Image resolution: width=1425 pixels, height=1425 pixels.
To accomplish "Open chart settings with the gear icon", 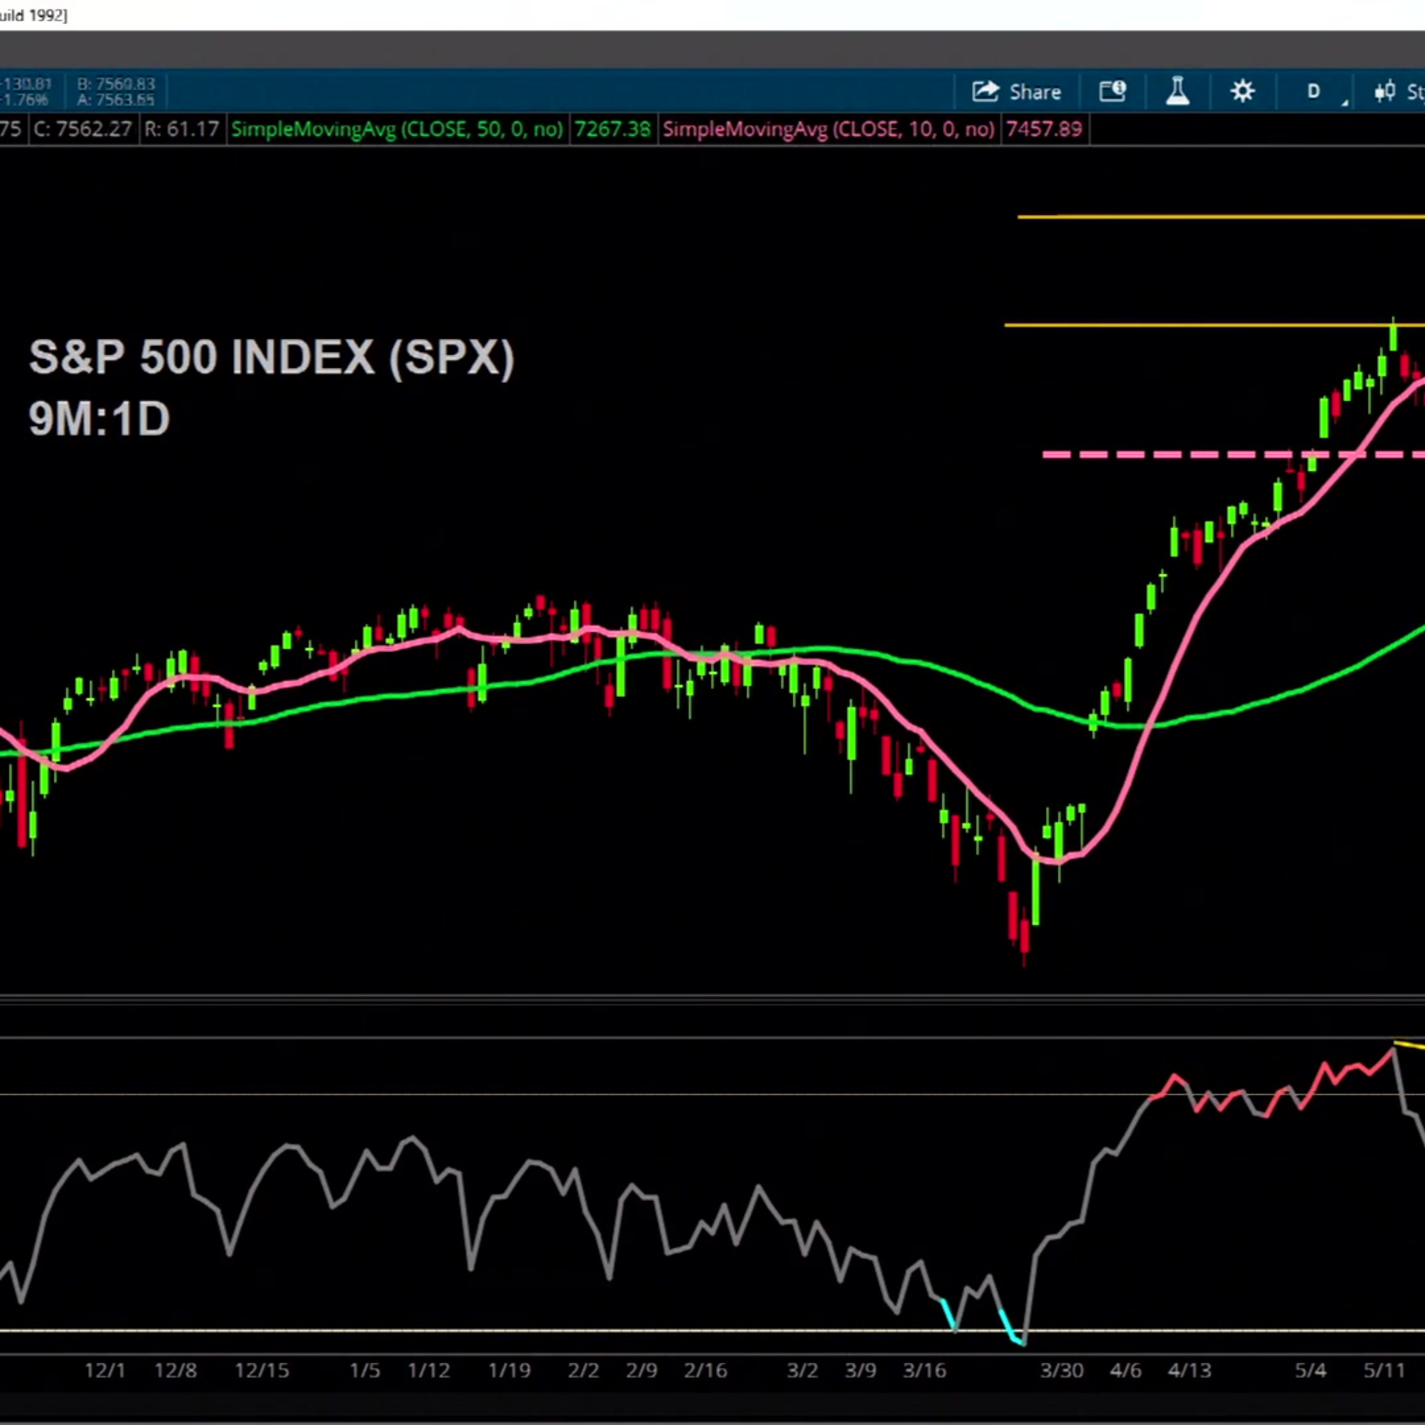I will (x=1243, y=92).
